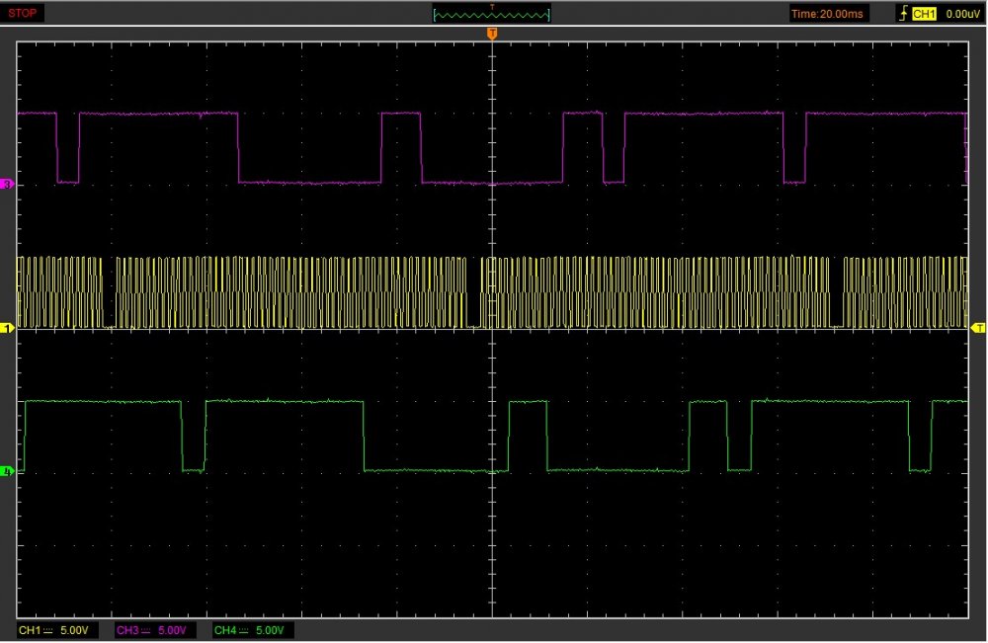Viewport: 988px width, 643px height.
Task: Select the orange horizontal trigger position marker
Action: 492,35
